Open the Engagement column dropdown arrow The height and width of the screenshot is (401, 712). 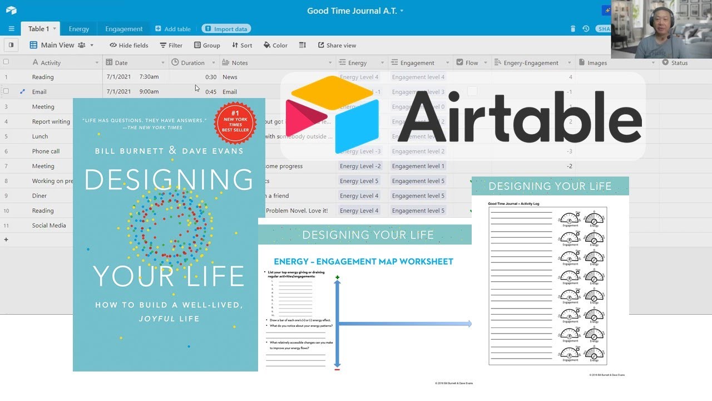tap(448, 62)
